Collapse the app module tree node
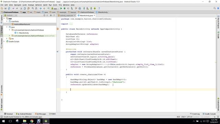The image size is (220, 124). click(x=4, y=18)
